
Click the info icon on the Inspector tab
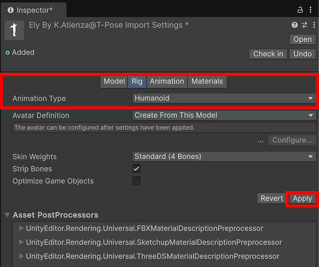[10, 10]
